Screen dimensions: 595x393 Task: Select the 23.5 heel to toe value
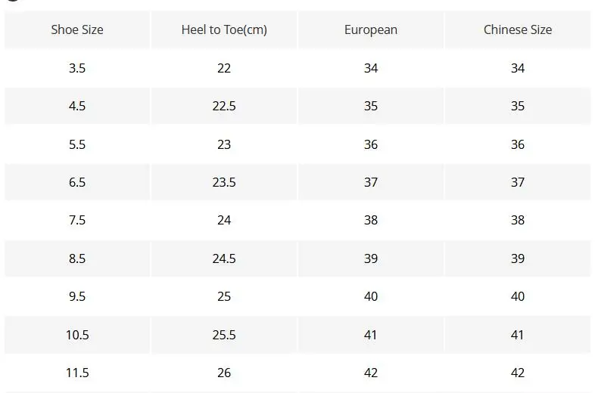224,182
